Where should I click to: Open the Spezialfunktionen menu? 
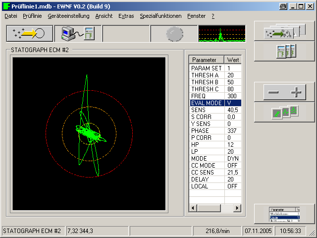tap(160, 16)
